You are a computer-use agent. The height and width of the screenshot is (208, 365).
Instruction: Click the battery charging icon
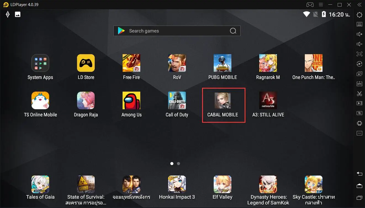[x=324, y=14]
